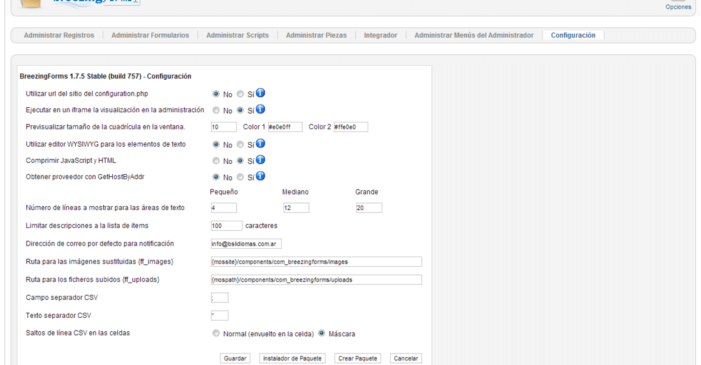Click the Mediano column label
701x365 pixels.
click(x=295, y=191)
